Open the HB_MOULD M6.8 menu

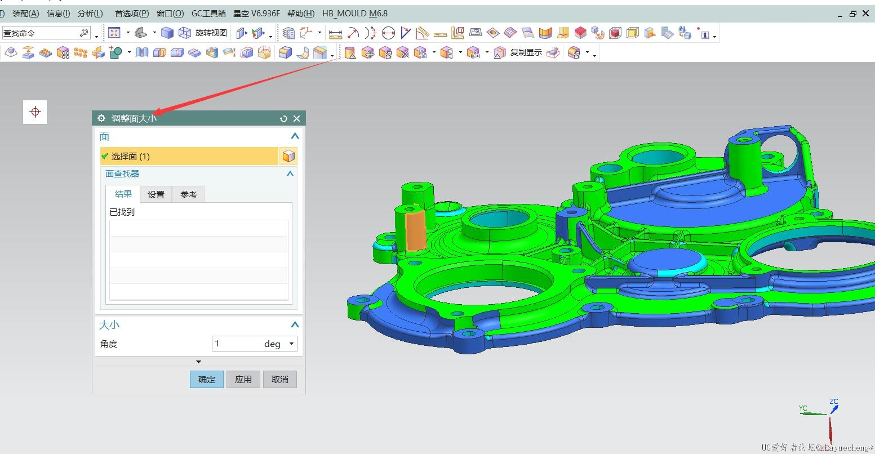coord(355,14)
